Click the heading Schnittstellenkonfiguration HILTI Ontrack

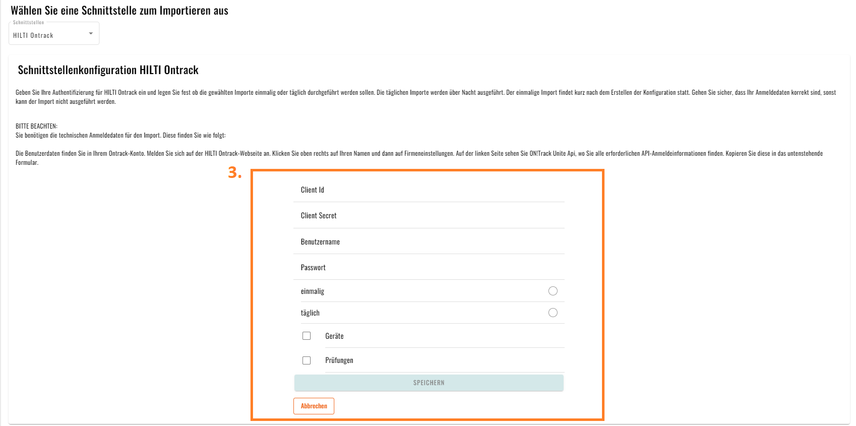(x=108, y=70)
